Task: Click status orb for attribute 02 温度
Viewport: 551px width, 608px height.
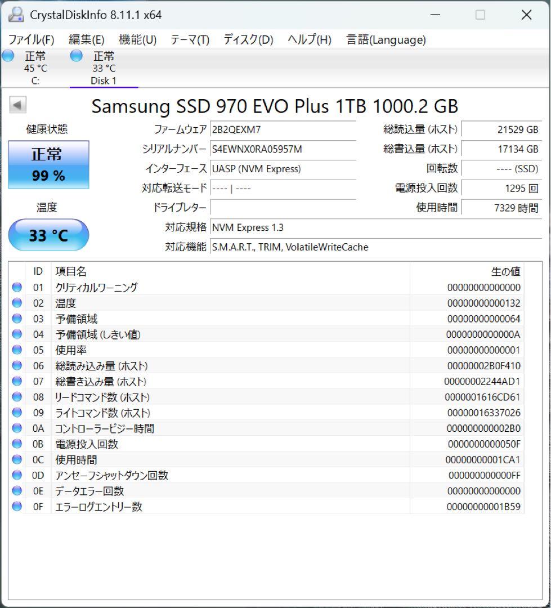Action: click(17, 302)
